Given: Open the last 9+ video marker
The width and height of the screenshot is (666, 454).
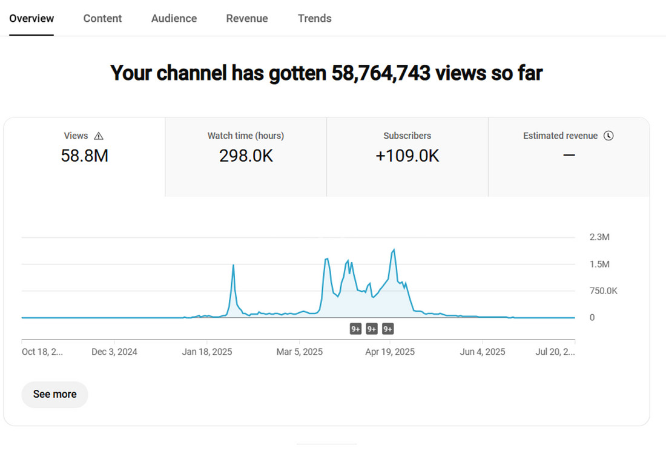Looking at the screenshot, I should [x=387, y=329].
